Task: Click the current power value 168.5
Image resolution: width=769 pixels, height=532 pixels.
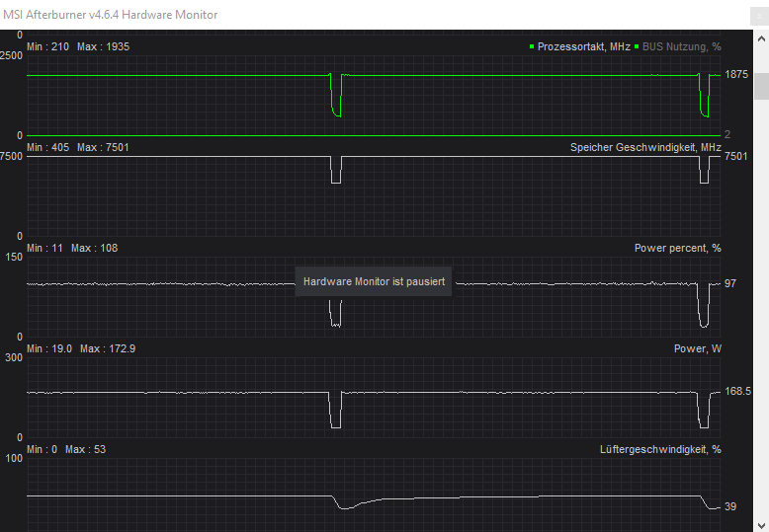Action: click(737, 392)
